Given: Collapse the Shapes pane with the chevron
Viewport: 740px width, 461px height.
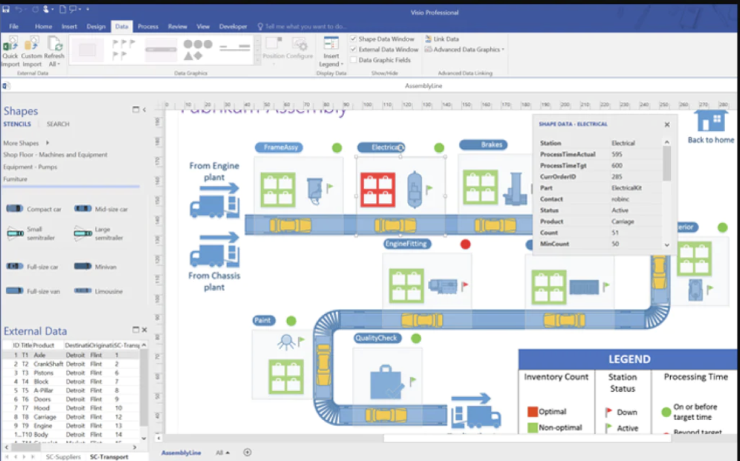Looking at the screenshot, I should tap(144, 110).
